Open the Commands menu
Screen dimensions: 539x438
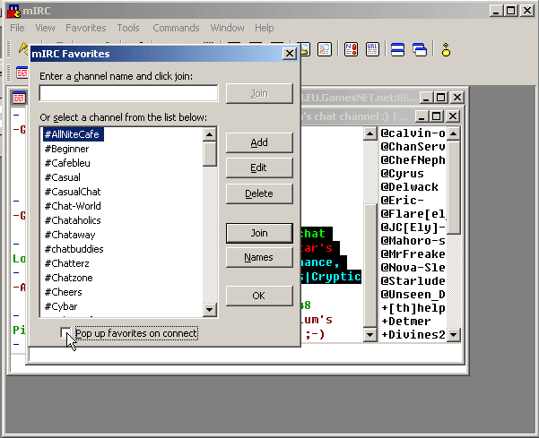click(x=176, y=28)
